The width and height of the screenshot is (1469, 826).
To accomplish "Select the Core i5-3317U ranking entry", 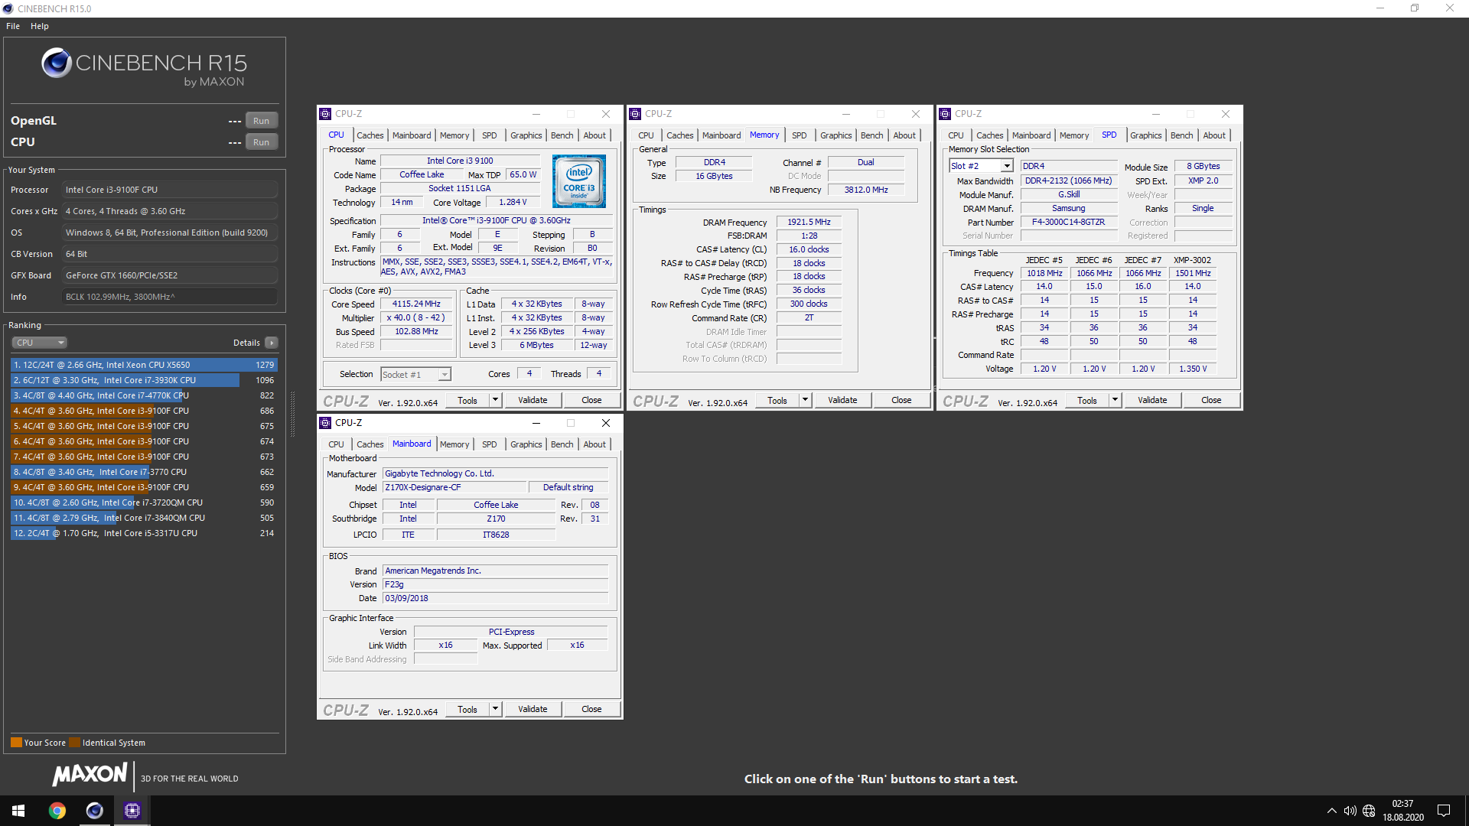I will pos(144,533).
